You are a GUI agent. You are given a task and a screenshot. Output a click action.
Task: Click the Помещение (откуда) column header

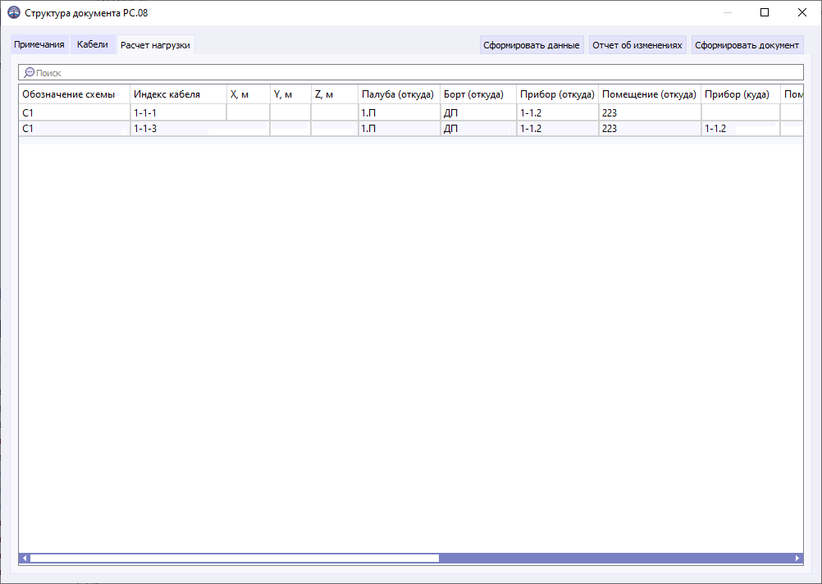tap(648, 94)
